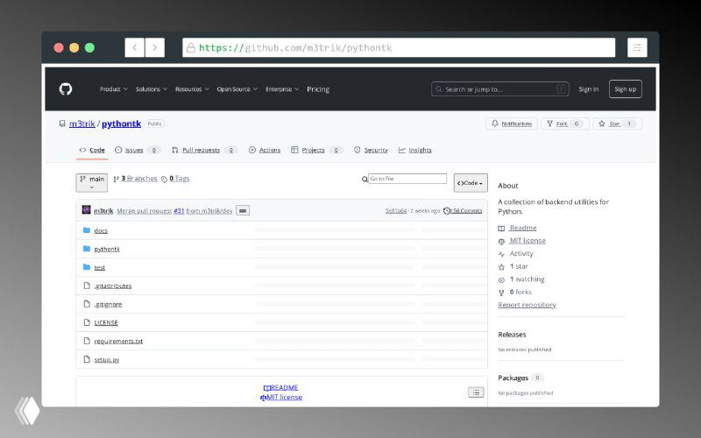Screen dimensions: 701x438
Task: Open the README outline list icon
Action: [x=475, y=392]
